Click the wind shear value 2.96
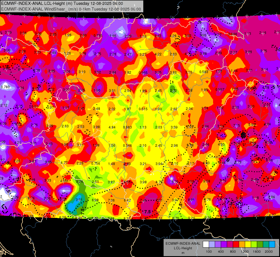The height and width of the screenshot is (257, 280). [x=174, y=146]
